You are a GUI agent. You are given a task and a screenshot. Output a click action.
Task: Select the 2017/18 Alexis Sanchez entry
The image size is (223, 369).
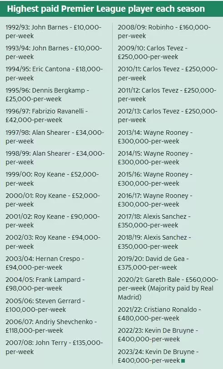(154, 221)
